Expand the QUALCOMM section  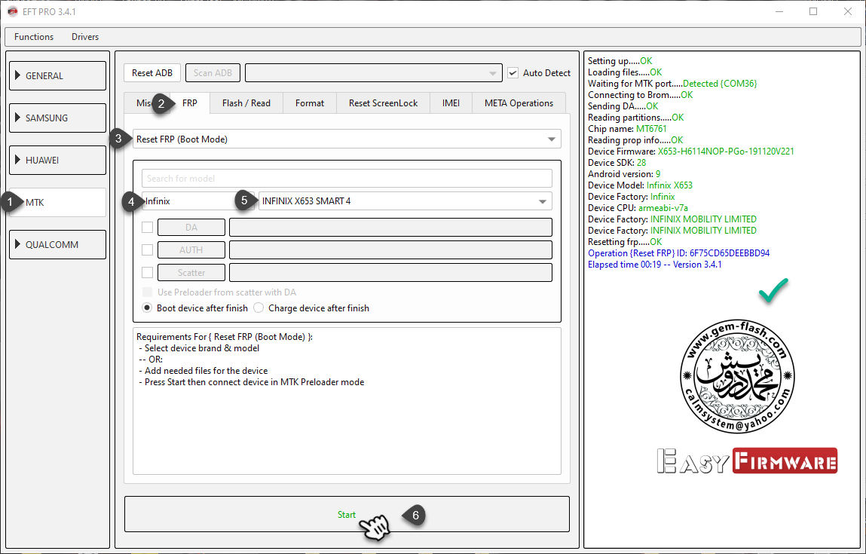click(x=57, y=245)
